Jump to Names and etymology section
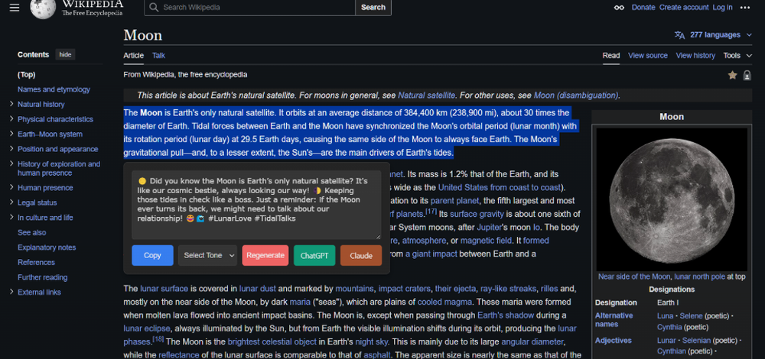The width and height of the screenshot is (765, 359). pos(54,89)
